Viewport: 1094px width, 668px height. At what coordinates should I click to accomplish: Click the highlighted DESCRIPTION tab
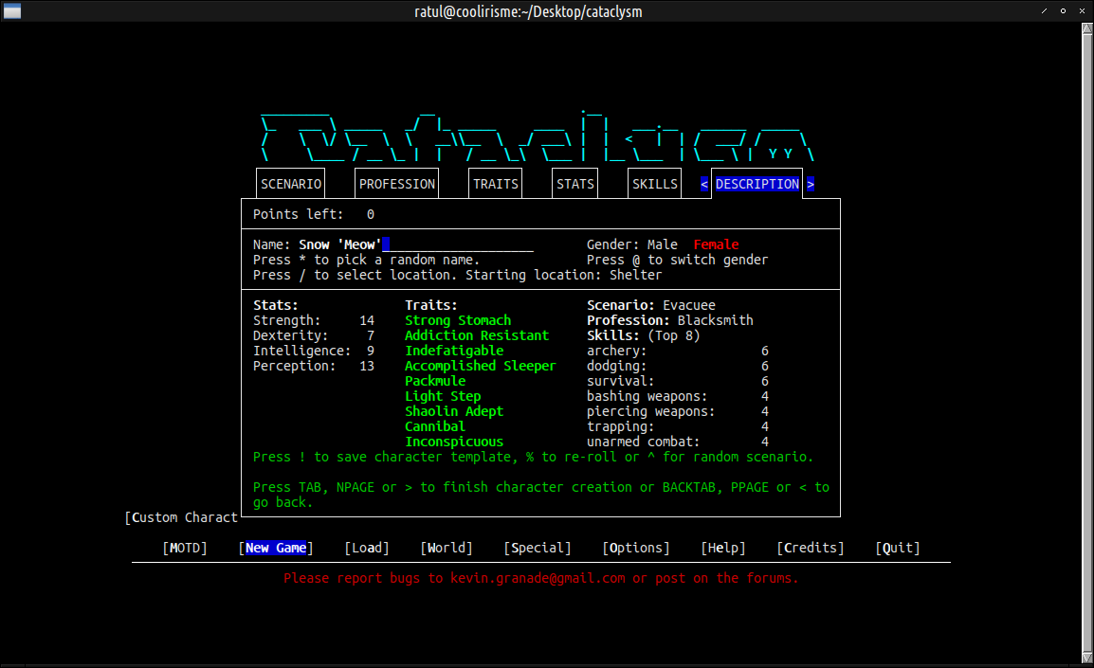point(757,184)
